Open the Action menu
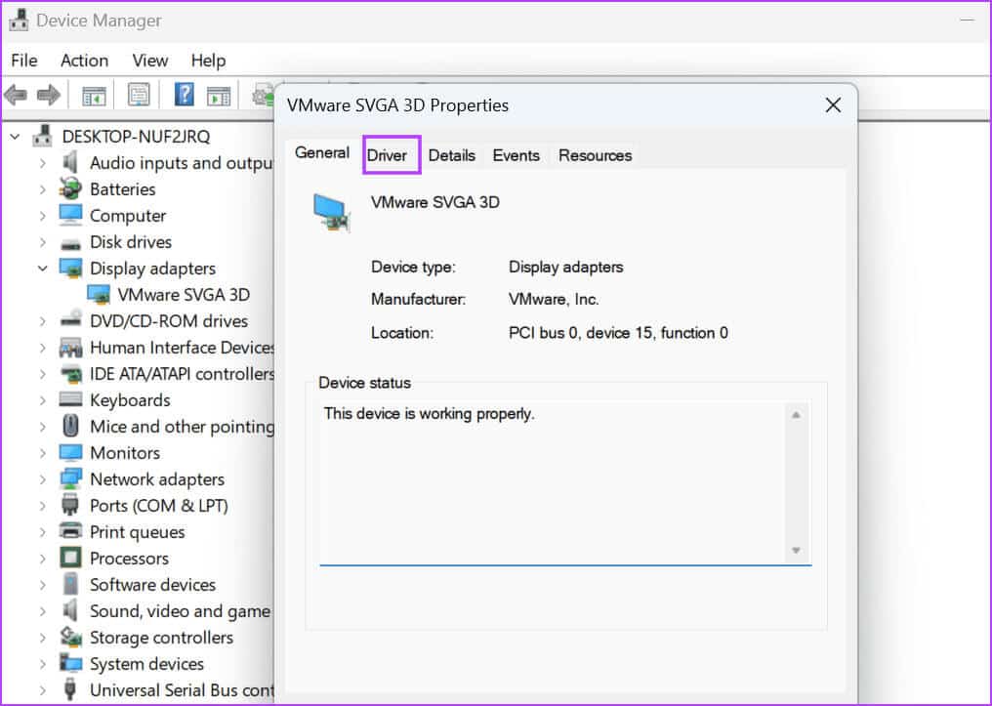 [x=84, y=61]
